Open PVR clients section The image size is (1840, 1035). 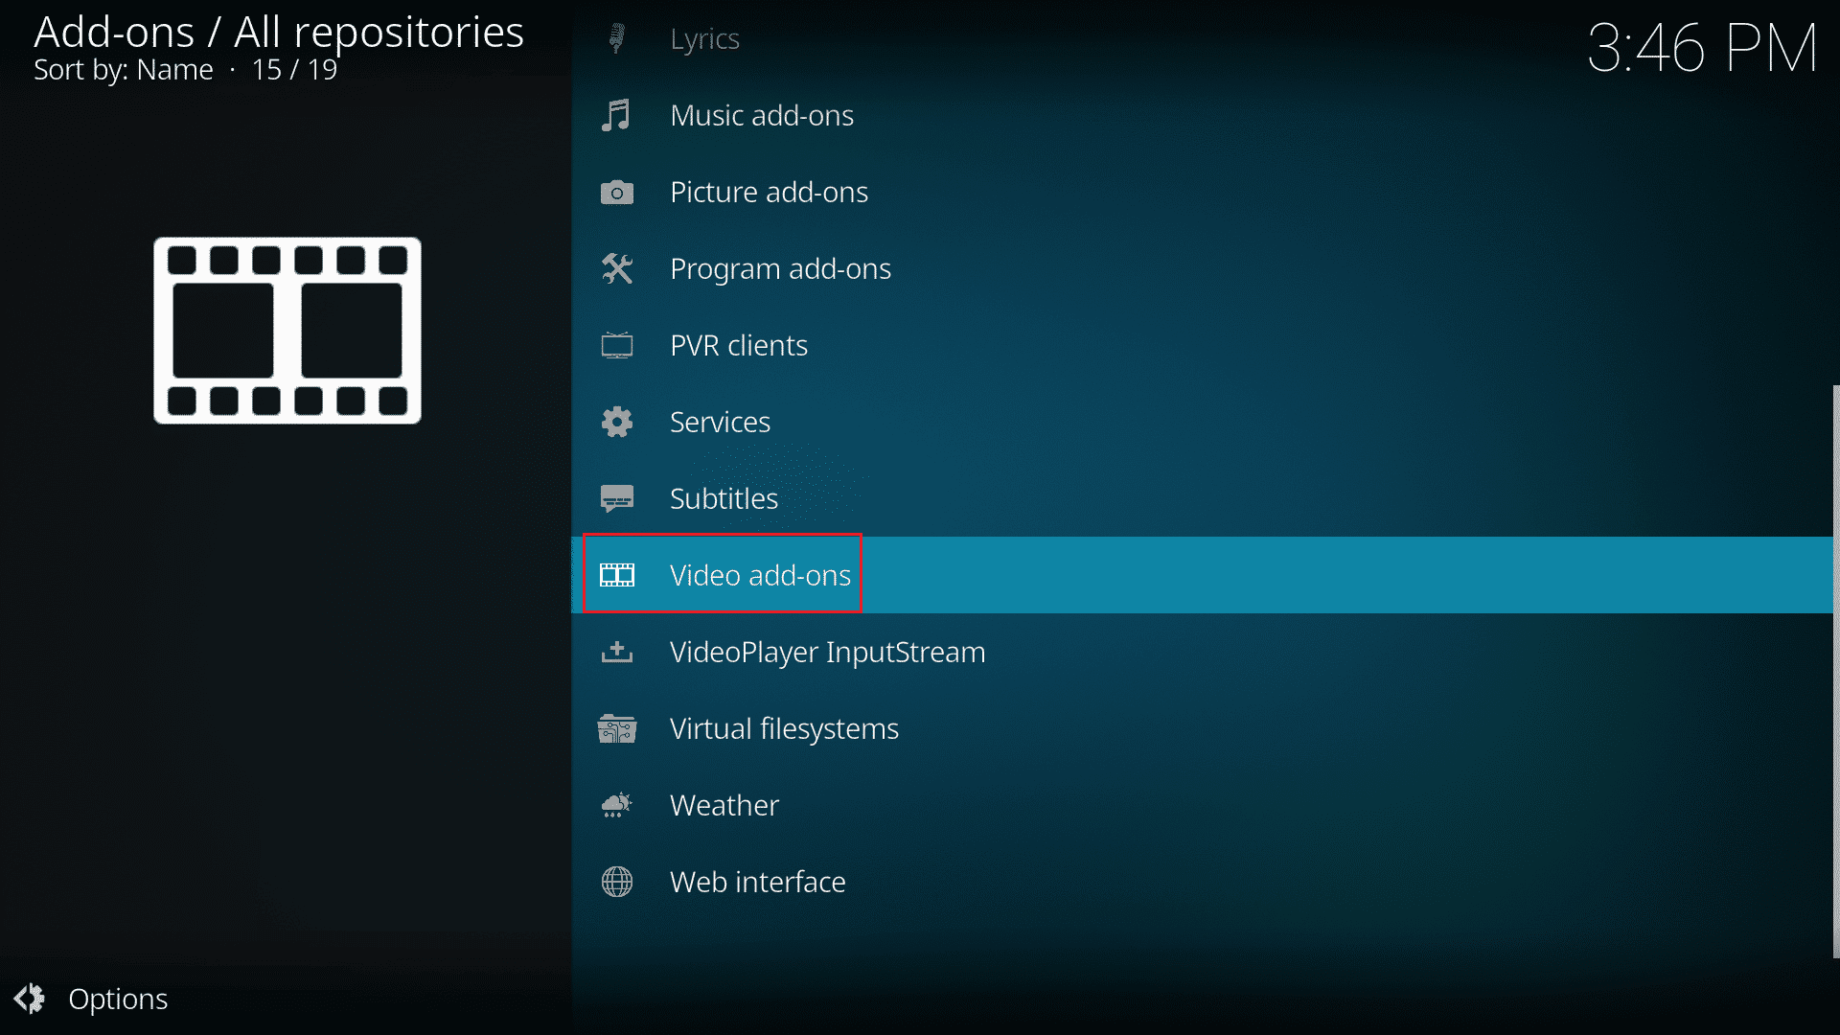click(739, 345)
